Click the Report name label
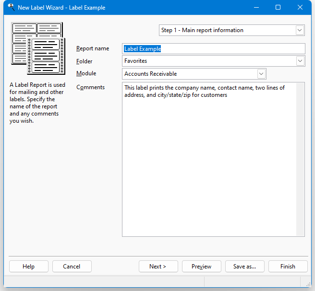 (93, 48)
